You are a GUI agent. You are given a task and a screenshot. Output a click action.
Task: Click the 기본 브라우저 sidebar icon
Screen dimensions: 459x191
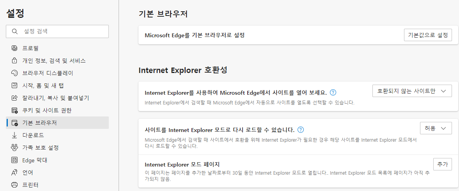pyautogui.click(x=14, y=123)
